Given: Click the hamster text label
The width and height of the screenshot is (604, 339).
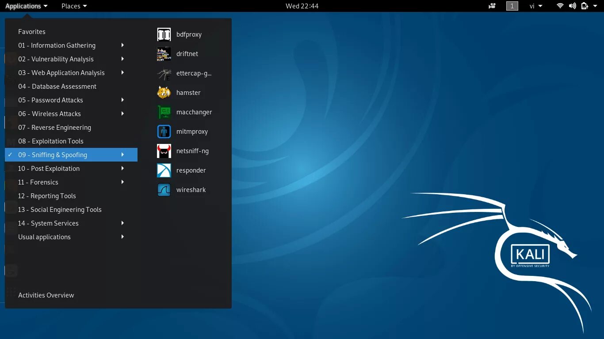Looking at the screenshot, I should coord(188,93).
